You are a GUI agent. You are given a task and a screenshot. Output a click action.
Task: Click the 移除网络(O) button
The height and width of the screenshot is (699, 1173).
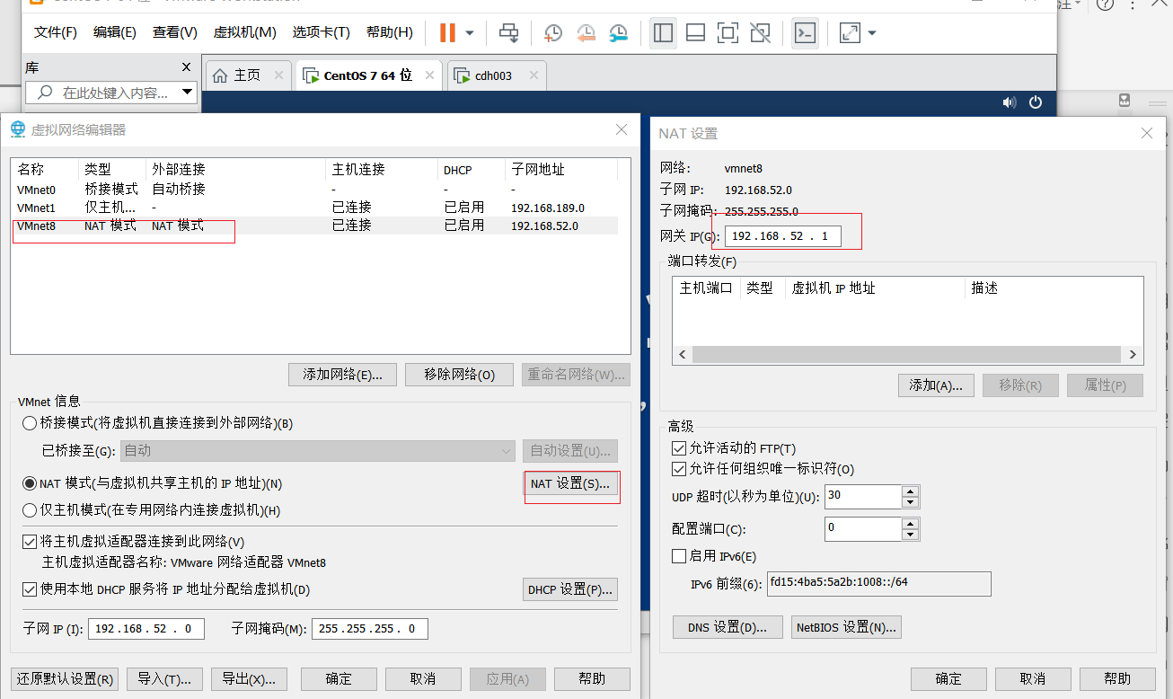click(x=459, y=375)
